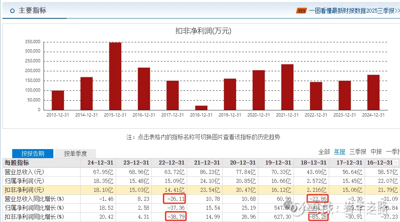Choose the 中报 report filter
Viewport: 400px width, 222px height.
pos(376,152)
